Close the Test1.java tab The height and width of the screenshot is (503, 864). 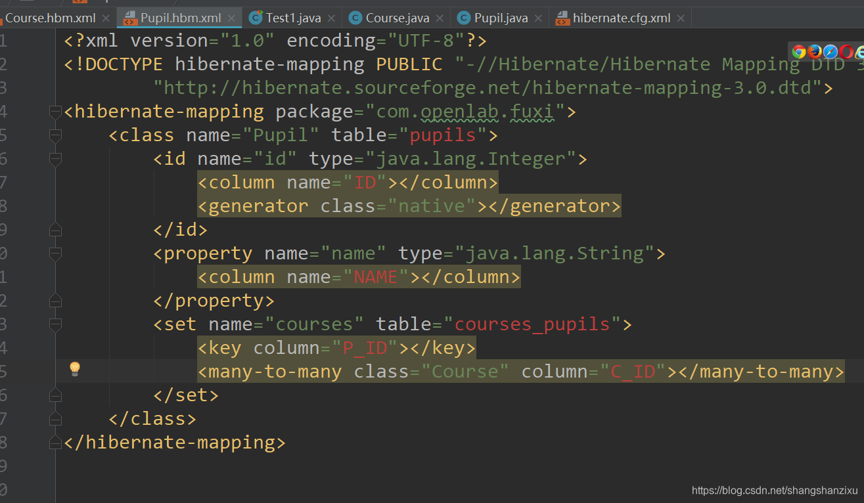click(x=330, y=18)
